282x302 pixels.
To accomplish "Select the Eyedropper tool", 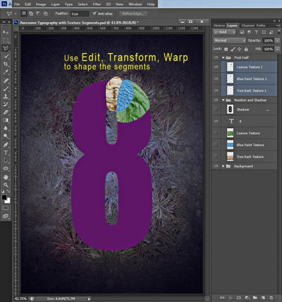I will coord(5,72).
